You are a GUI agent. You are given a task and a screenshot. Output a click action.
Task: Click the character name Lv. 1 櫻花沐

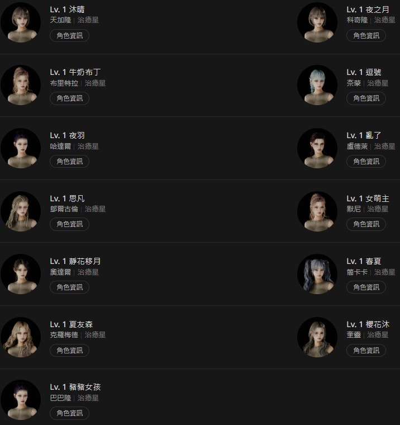pyautogui.click(x=368, y=324)
